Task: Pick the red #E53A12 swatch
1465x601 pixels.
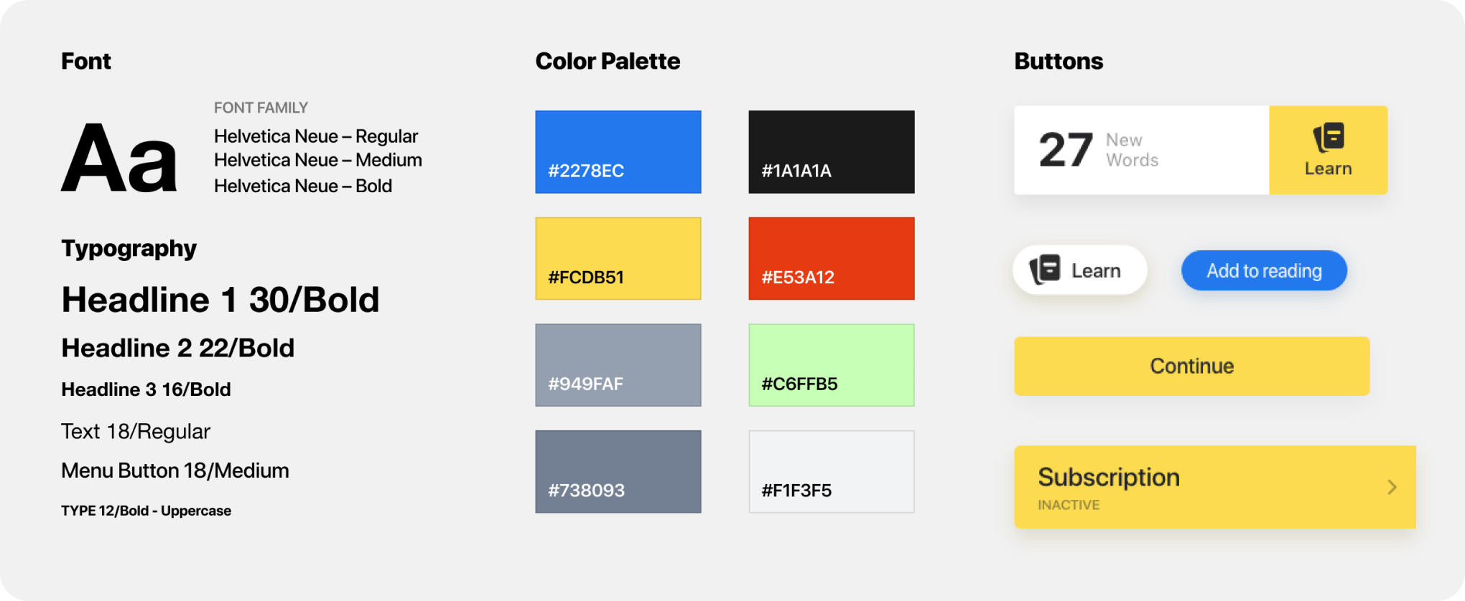Action: pos(831,258)
